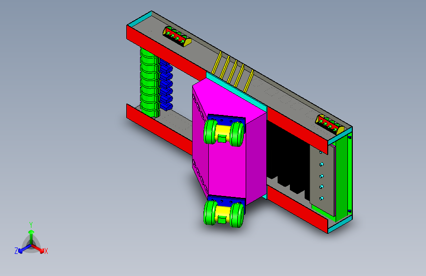Click the red X axis of orientation triad
This screenshot has width=426, height=276.
point(39,248)
